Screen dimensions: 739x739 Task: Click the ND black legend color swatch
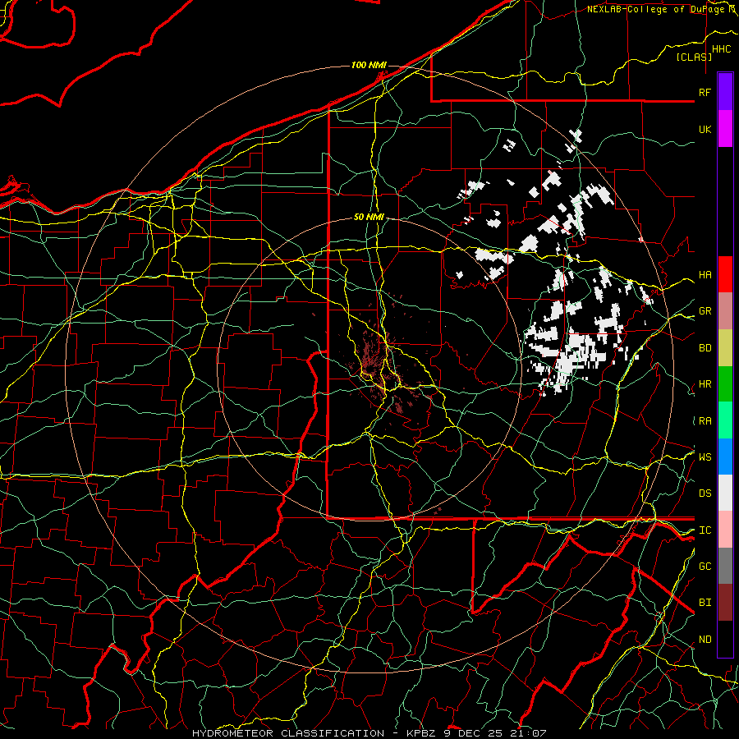pos(725,639)
